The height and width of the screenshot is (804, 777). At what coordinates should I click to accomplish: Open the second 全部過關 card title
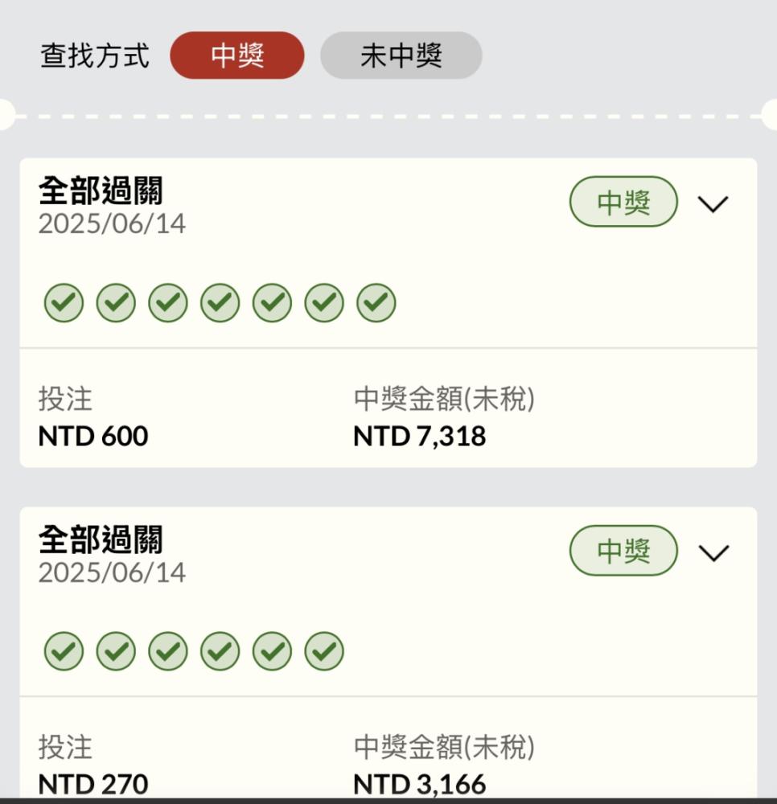click(x=101, y=539)
